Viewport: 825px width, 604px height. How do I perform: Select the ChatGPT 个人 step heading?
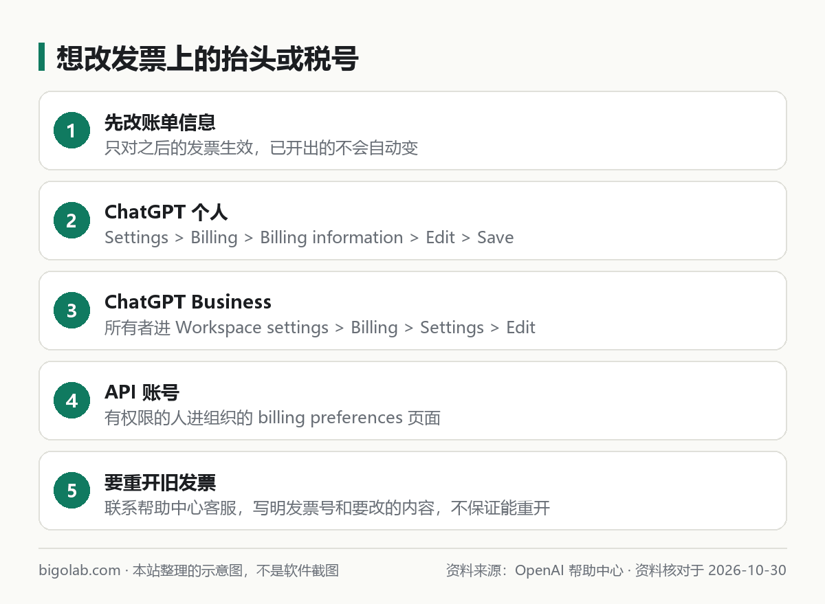coord(166,212)
